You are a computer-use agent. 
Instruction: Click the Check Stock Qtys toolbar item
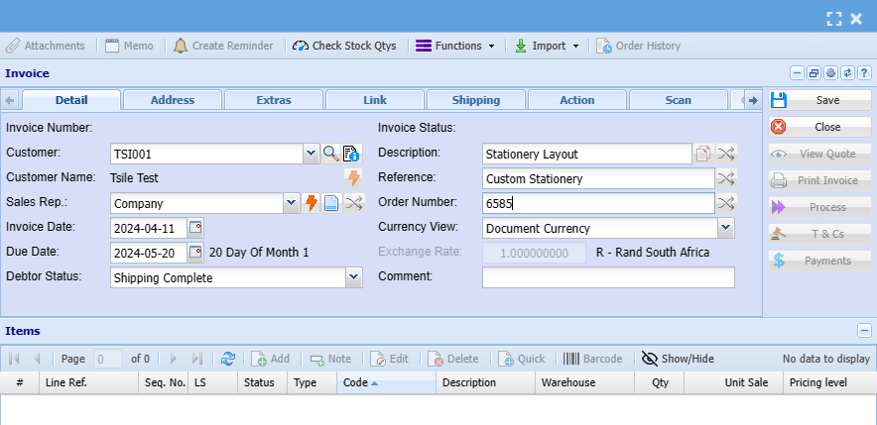pos(344,46)
